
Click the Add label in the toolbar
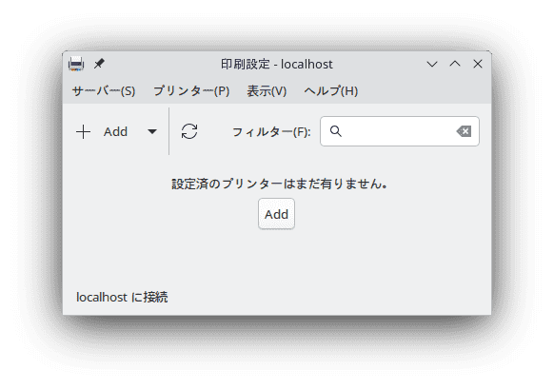coord(115,131)
